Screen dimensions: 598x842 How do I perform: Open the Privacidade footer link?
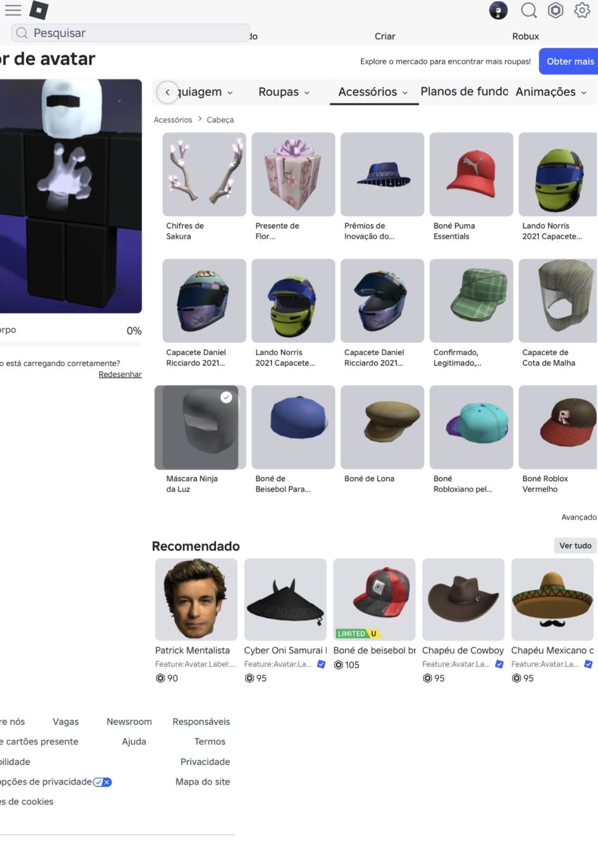pyautogui.click(x=205, y=762)
